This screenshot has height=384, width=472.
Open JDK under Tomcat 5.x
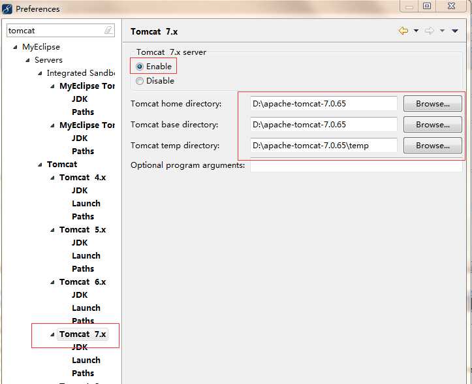point(80,243)
